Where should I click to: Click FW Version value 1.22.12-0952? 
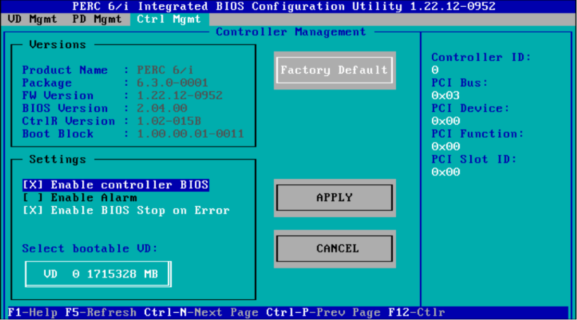click(x=180, y=96)
